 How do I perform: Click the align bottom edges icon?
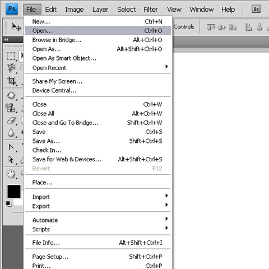coord(233,27)
